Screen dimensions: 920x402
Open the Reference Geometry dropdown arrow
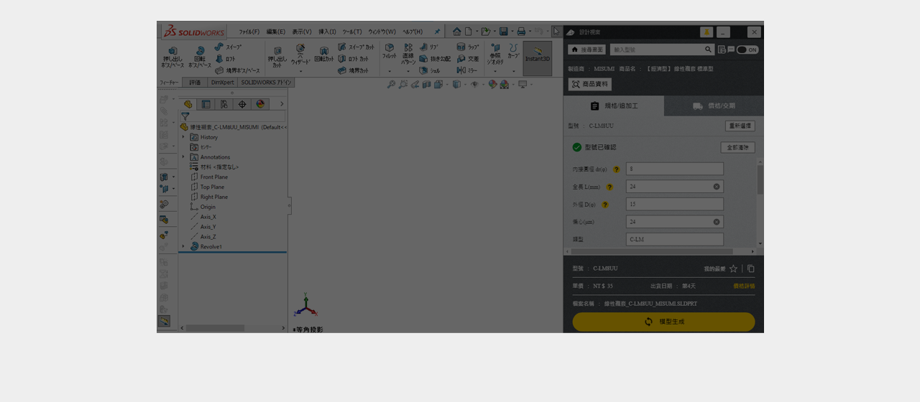tap(495, 71)
